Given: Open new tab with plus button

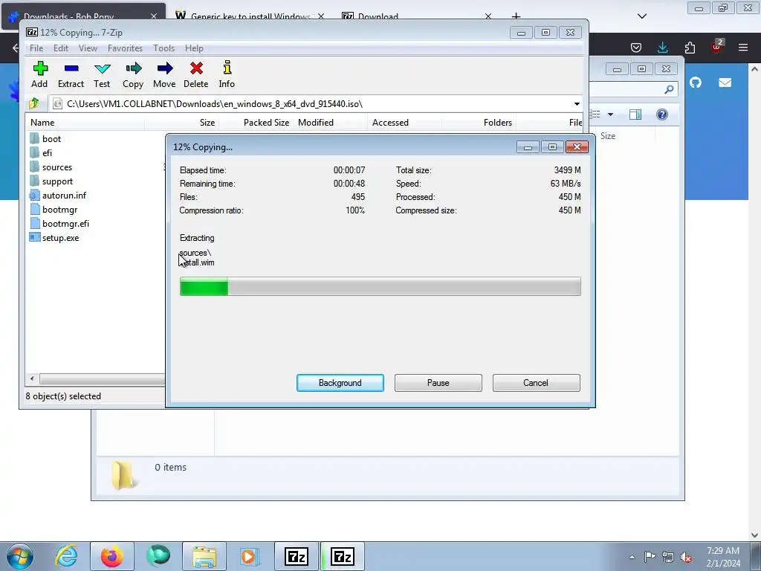Looking at the screenshot, I should tap(516, 16).
